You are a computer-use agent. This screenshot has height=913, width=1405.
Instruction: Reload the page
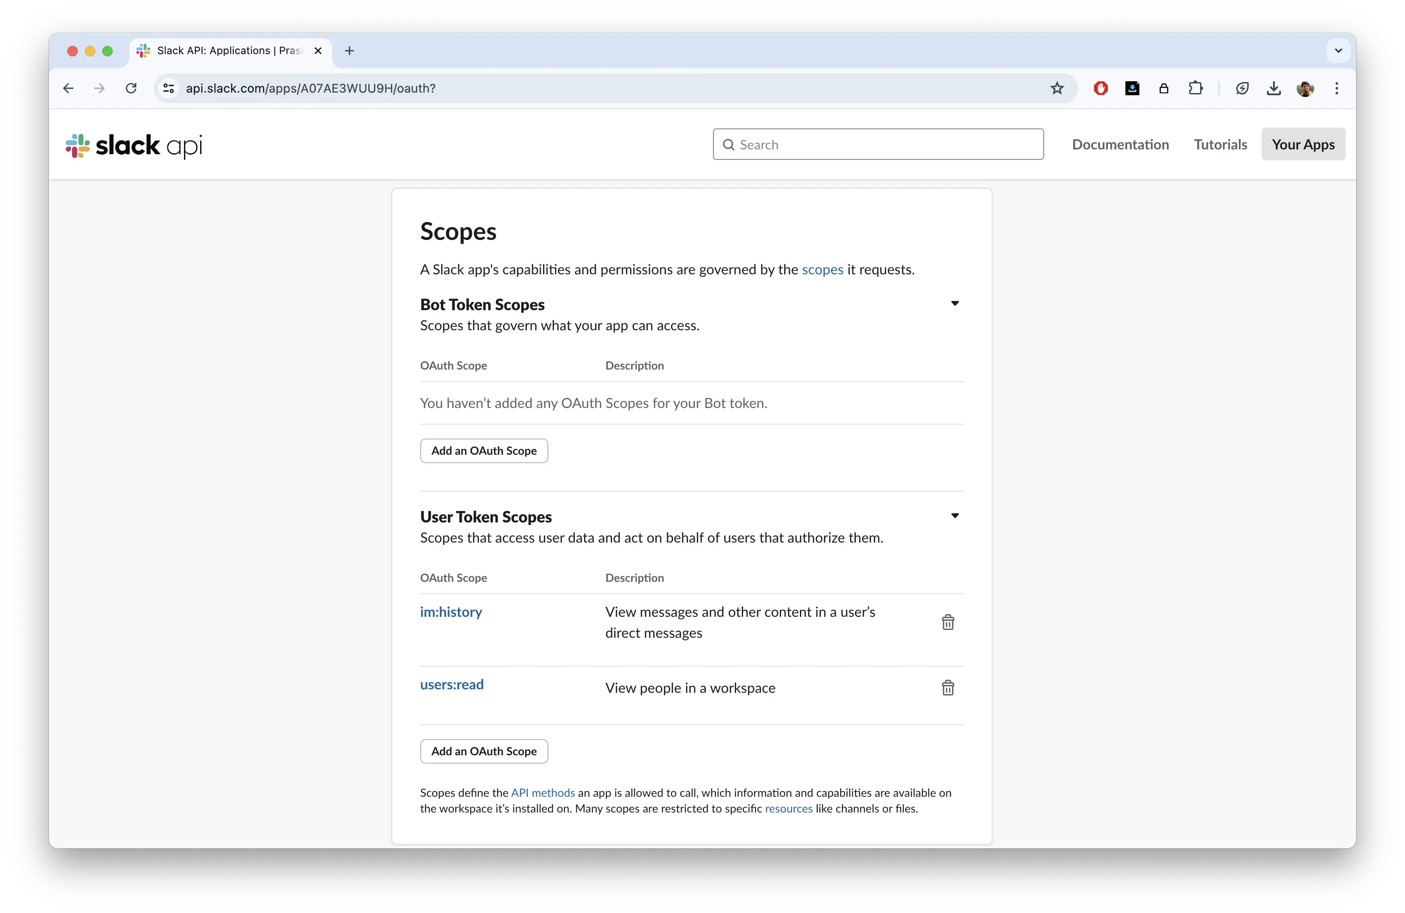coord(131,88)
